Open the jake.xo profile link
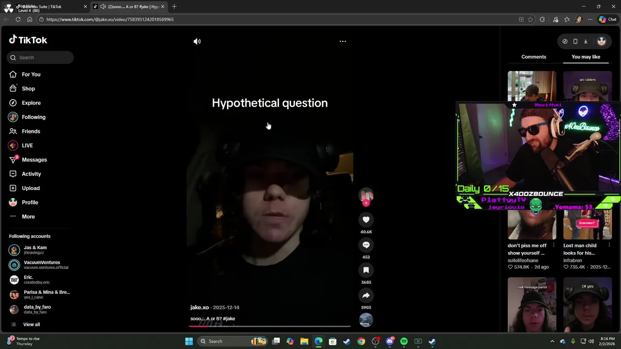 coord(199,307)
